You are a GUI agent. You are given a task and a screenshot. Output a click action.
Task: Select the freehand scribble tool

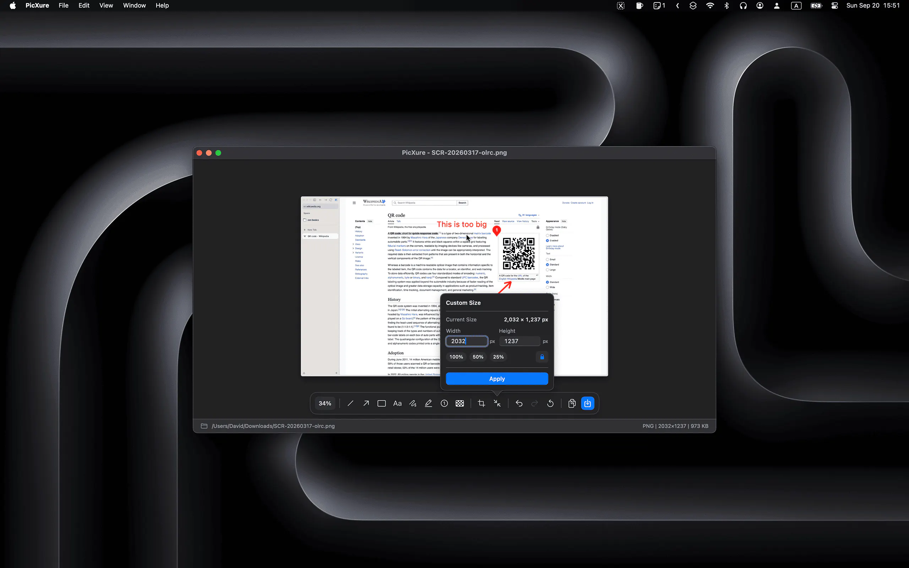pyautogui.click(x=413, y=404)
